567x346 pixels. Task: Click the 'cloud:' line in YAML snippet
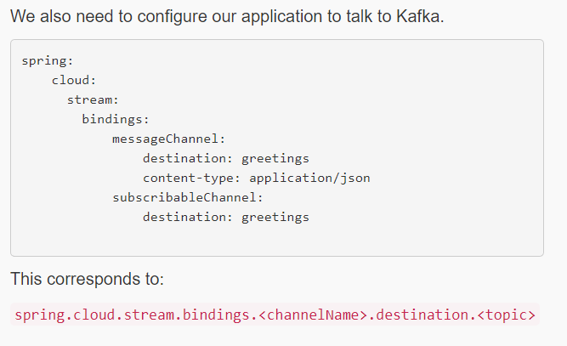coord(74,80)
